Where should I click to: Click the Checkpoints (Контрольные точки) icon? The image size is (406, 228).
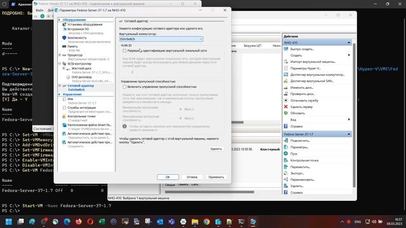click(x=64, y=117)
